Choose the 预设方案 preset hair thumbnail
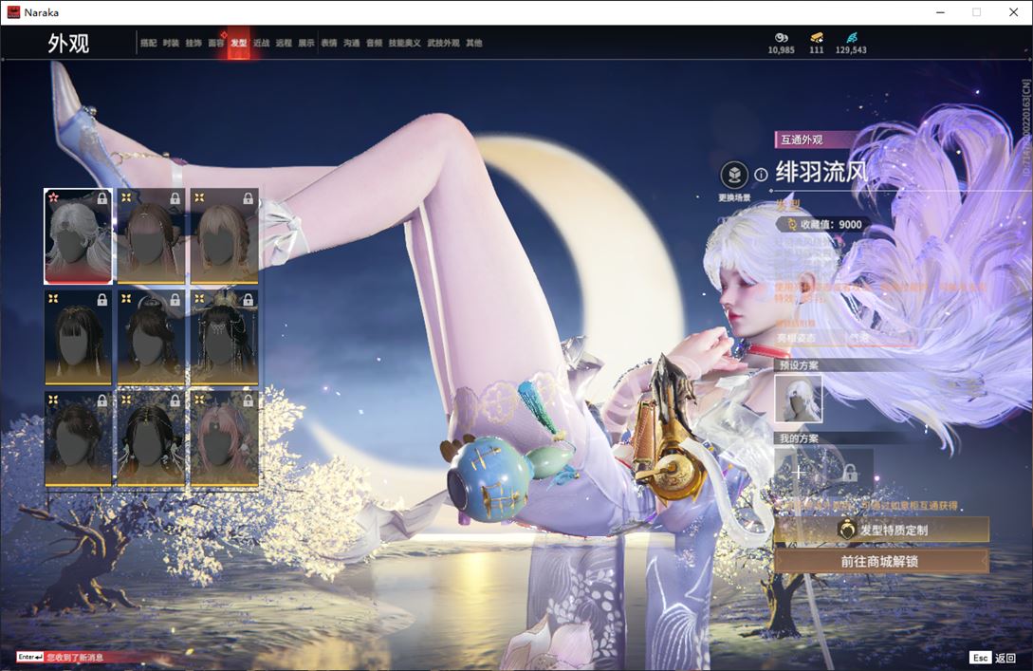Screen dimensions: 1033x671 point(799,398)
